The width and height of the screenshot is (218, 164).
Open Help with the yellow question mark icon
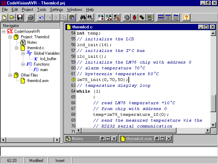tap(186, 17)
